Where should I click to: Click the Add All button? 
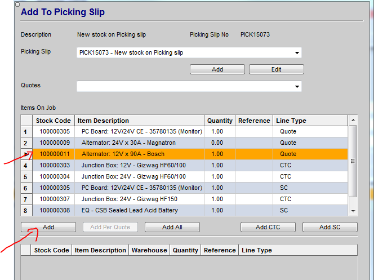pyautogui.click(x=172, y=227)
